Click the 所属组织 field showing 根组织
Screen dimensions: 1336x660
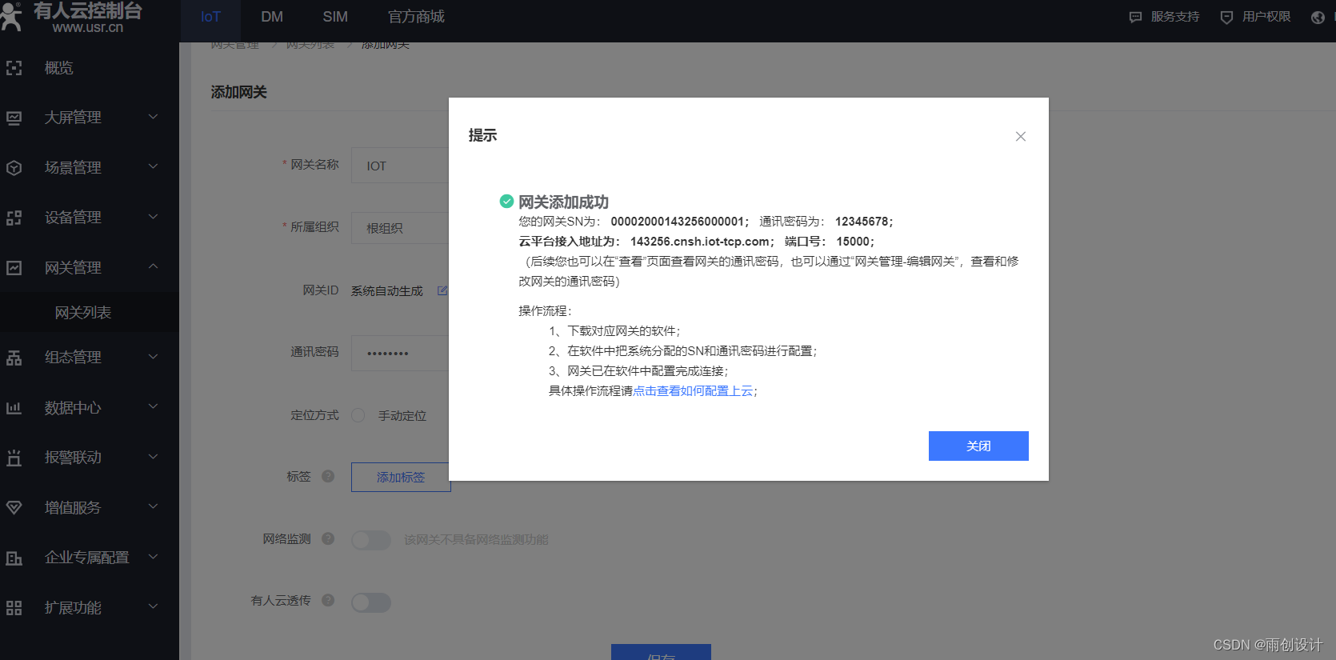click(400, 228)
